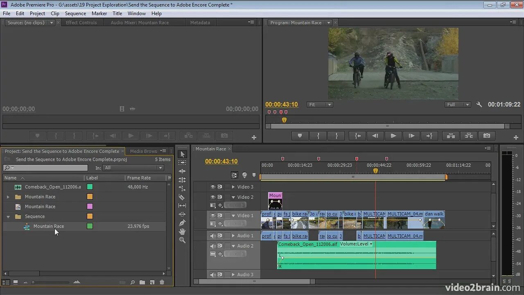
Task: Expand the Mountain Race bin folder
Action: 8,197
